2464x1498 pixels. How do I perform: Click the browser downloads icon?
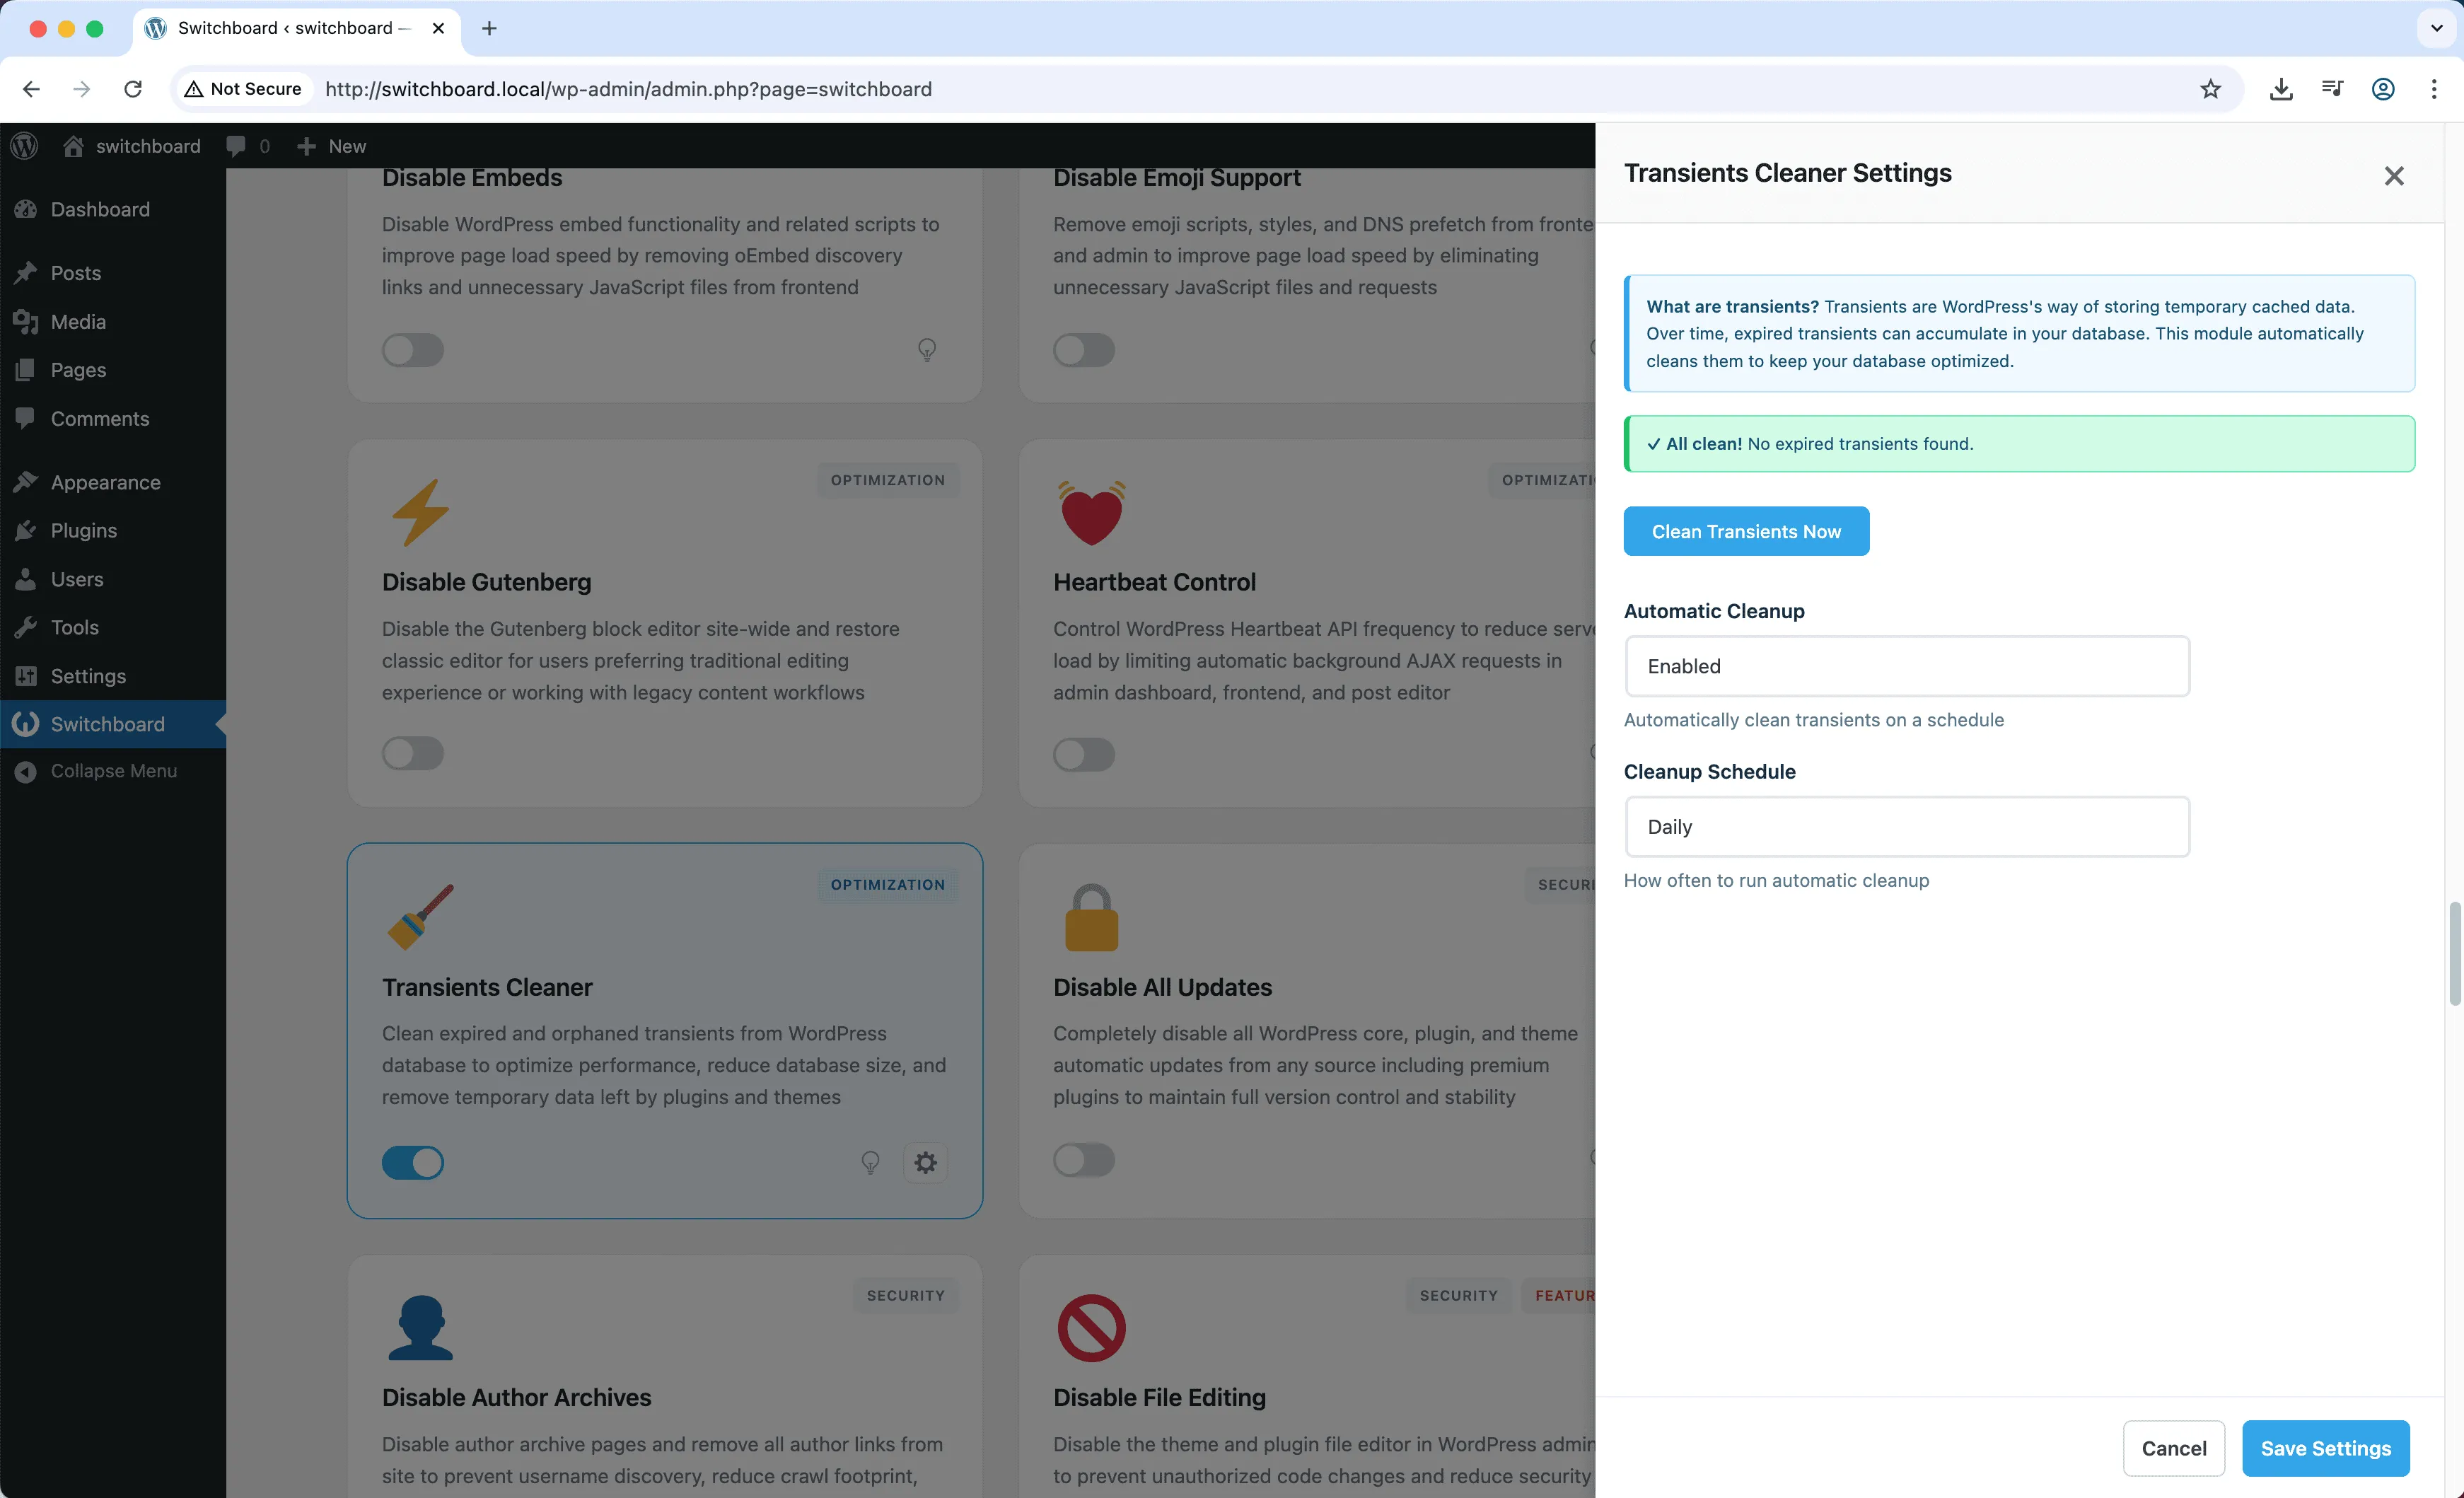coord(2280,89)
